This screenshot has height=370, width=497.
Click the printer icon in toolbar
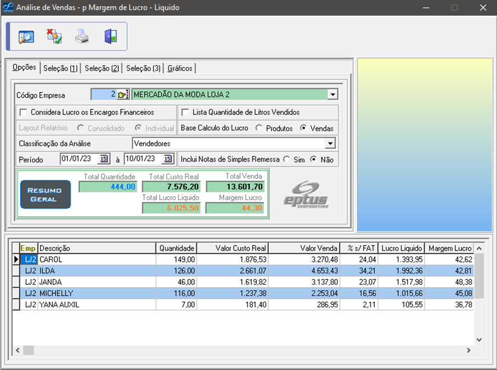pyautogui.click(x=82, y=37)
